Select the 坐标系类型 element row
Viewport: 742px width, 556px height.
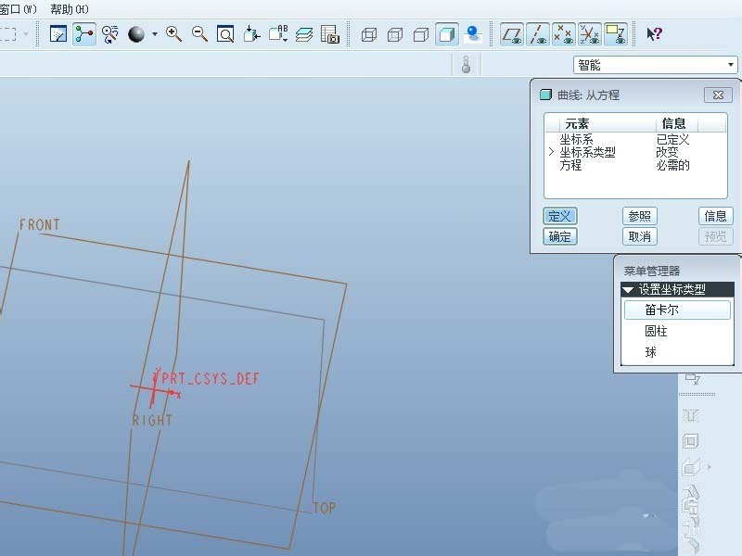coord(635,152)
